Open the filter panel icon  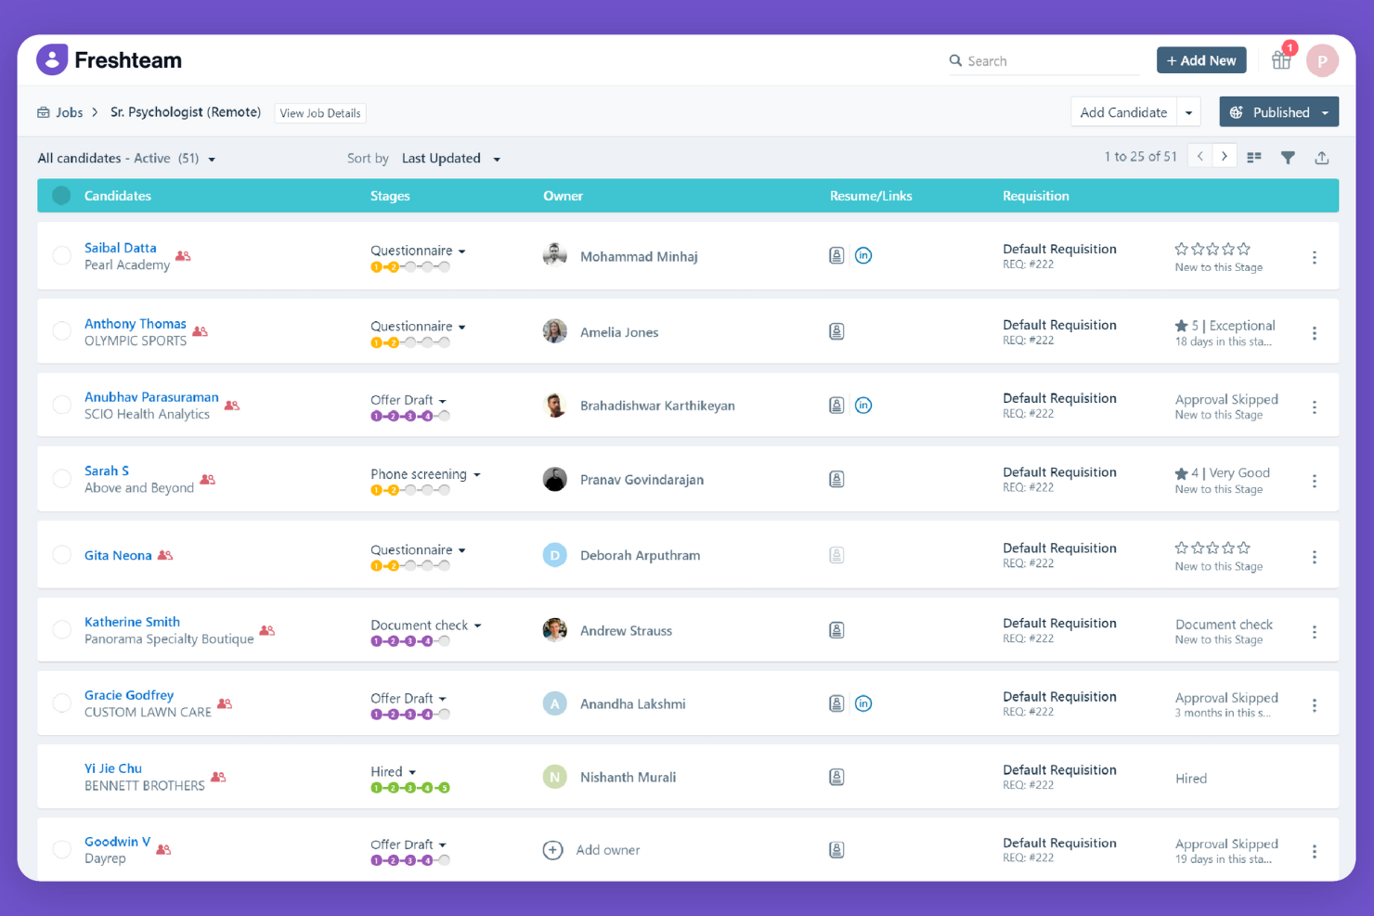[1289, 158]
